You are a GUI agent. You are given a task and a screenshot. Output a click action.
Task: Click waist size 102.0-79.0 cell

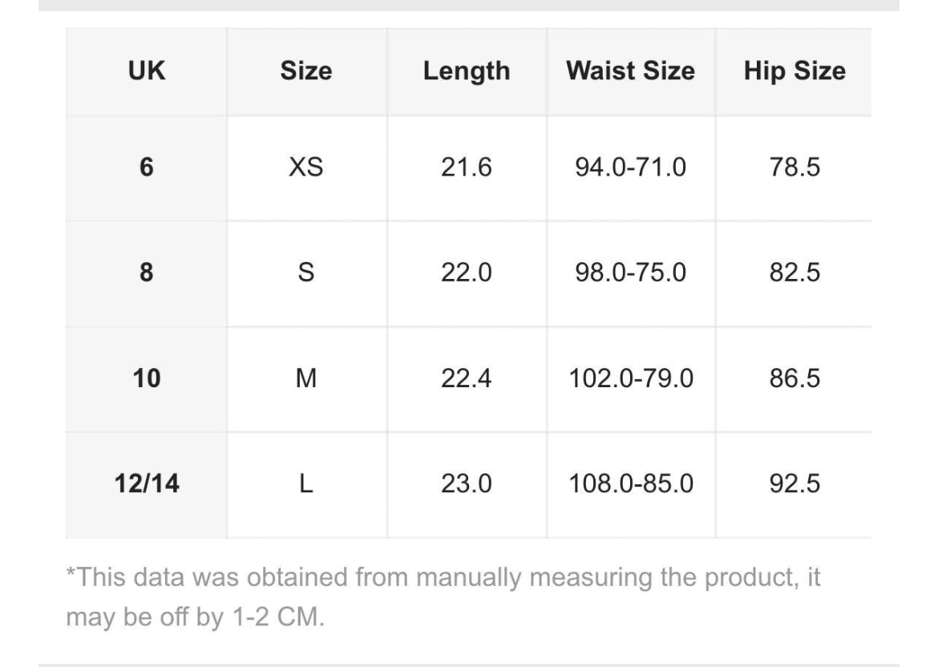[x=630, y=378]
